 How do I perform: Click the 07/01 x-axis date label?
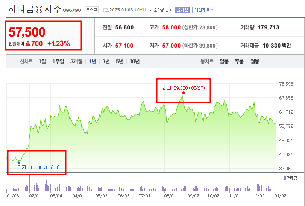click(x=144, y=196)
